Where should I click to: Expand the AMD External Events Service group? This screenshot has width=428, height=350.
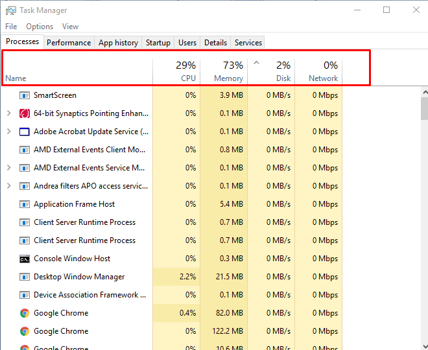click(8, 168)
